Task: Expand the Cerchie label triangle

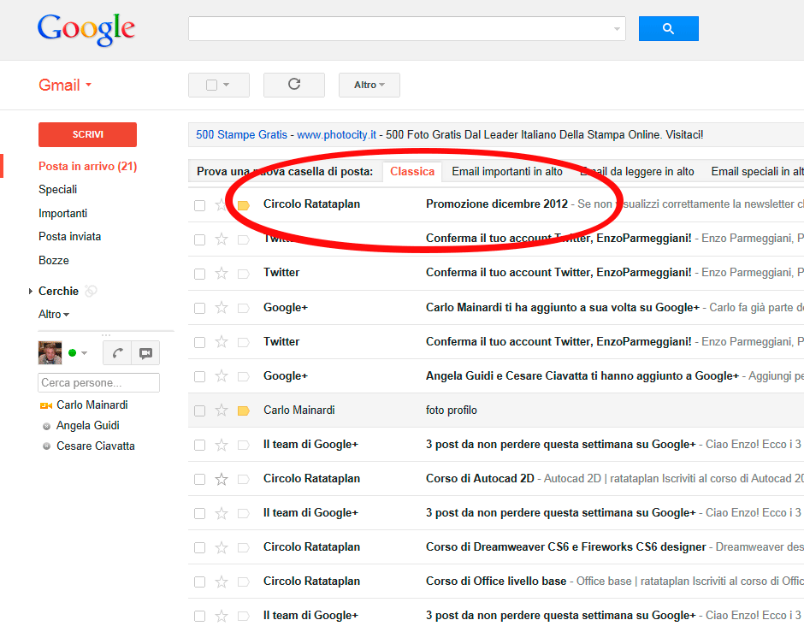Action: click(30, 292)
